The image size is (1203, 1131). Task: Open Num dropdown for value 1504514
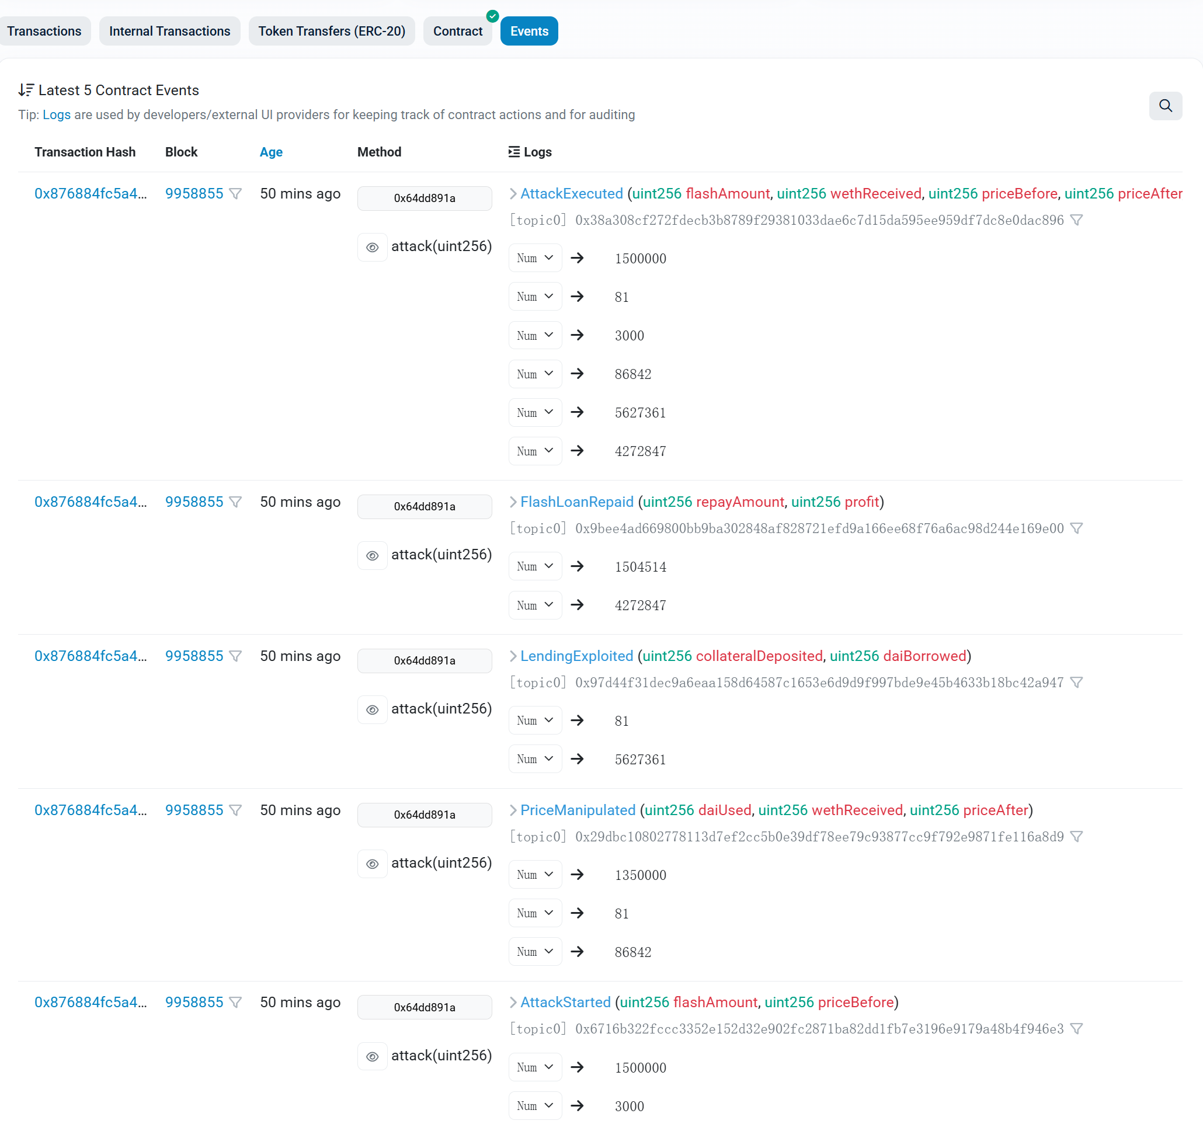pyautogui.click(x=535, y=566)
